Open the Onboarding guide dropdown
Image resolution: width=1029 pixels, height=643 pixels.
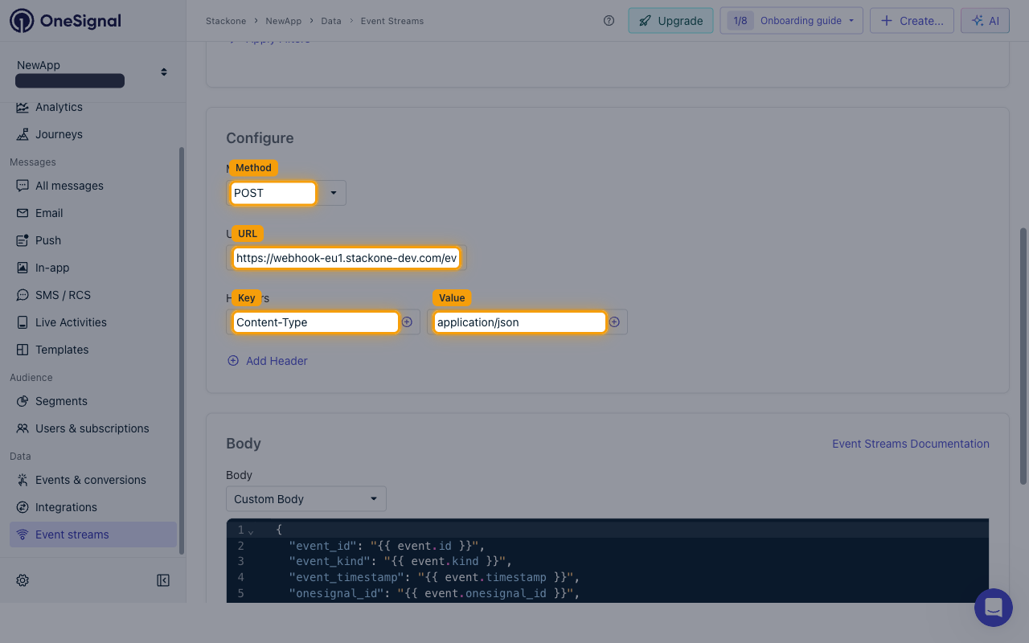coord(791,21)
